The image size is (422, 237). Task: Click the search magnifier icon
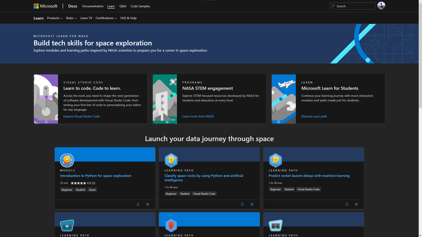[333, 6]
